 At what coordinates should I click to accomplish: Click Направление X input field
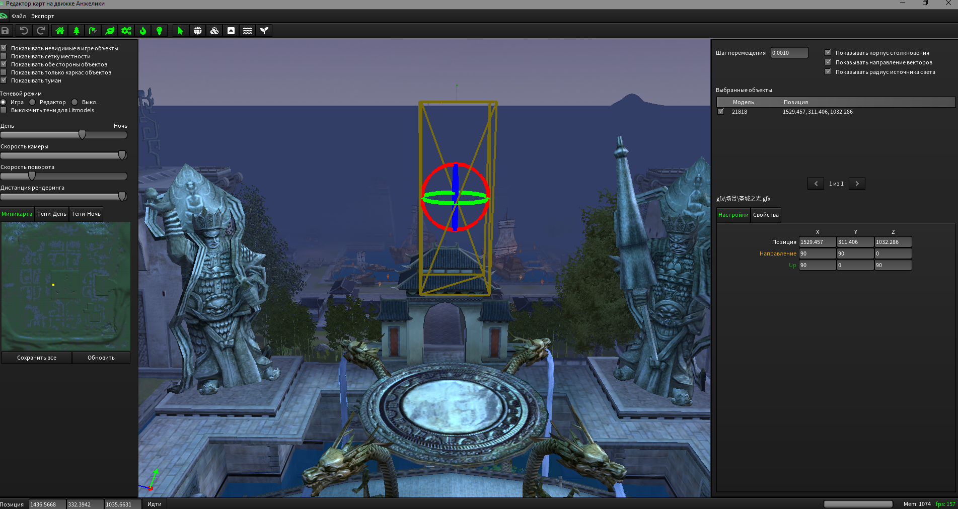tap(818, 253)
